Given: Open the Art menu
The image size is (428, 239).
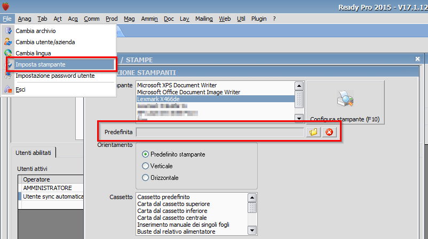Looking at the screenshot, I should tap(57, 19).
